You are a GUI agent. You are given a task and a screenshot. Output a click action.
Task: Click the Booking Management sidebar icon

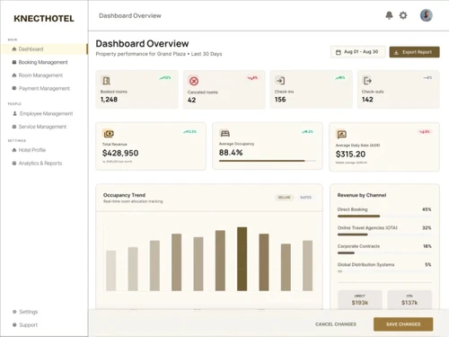pos(14,62)
